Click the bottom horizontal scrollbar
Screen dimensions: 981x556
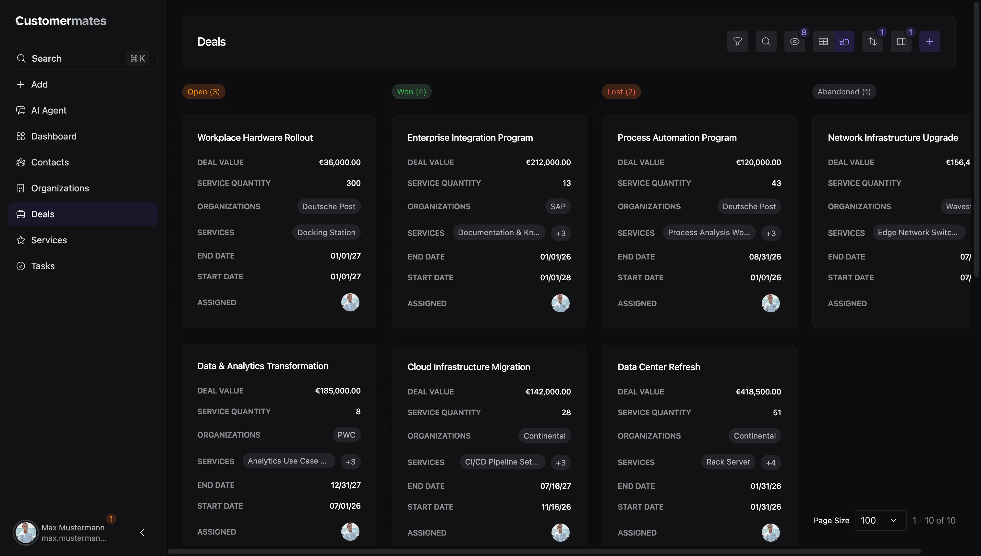tap(544, 551)
